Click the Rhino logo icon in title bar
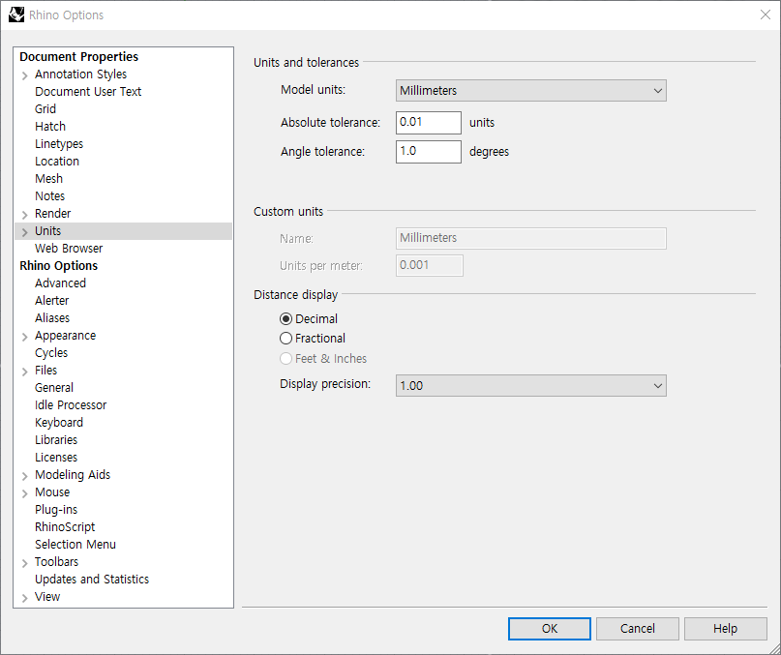 tap(15, 15)
